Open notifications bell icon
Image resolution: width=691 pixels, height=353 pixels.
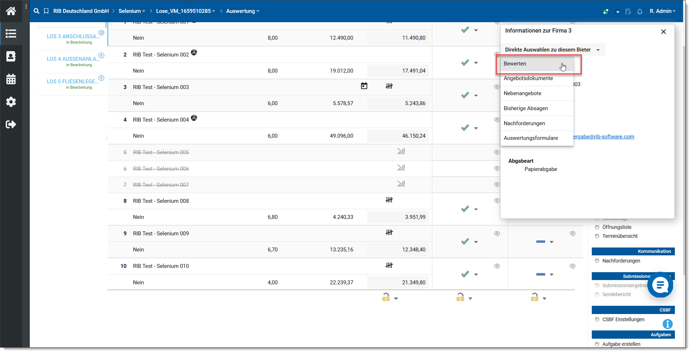pyautogui.click(x=640, y=11)
